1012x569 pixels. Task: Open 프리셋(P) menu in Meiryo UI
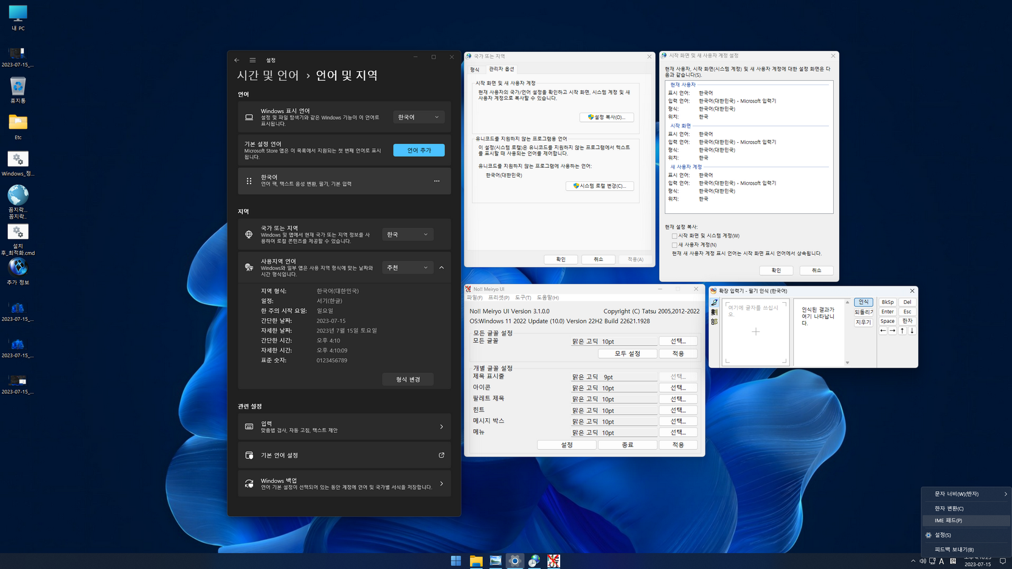click(x=499, y=298)
